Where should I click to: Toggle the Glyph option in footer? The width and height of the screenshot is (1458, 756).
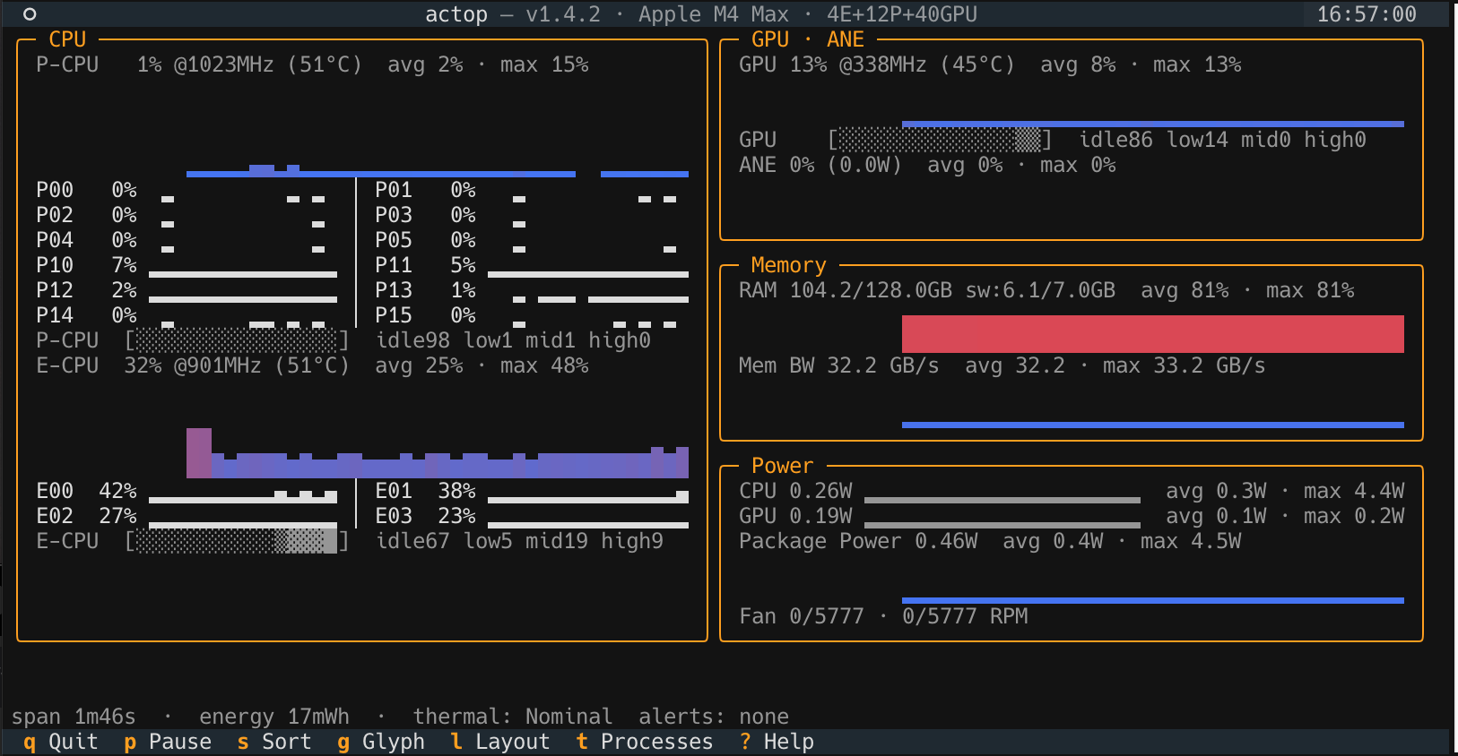pyautogui.click(x=381, y=742)
